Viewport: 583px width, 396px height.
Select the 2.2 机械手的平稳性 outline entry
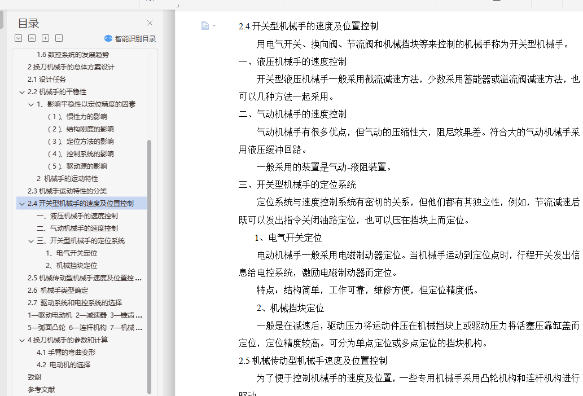coord(57,92)
